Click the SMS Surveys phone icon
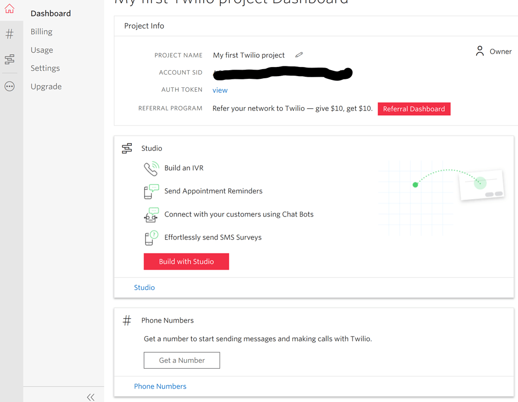This screenshot has height=402, width=518. [x=151, y=237]
